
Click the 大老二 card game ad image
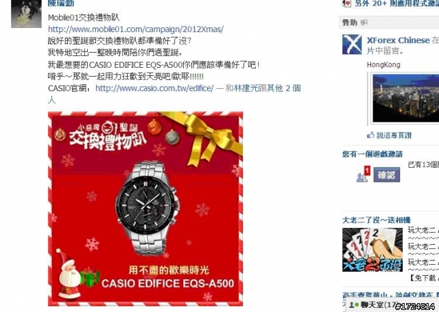click(372, 250)
